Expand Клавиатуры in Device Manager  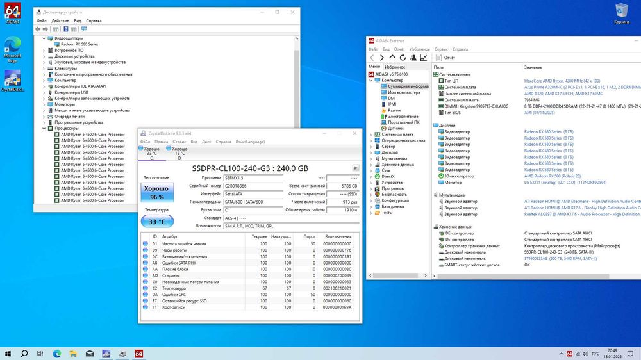tap(44, 69)
